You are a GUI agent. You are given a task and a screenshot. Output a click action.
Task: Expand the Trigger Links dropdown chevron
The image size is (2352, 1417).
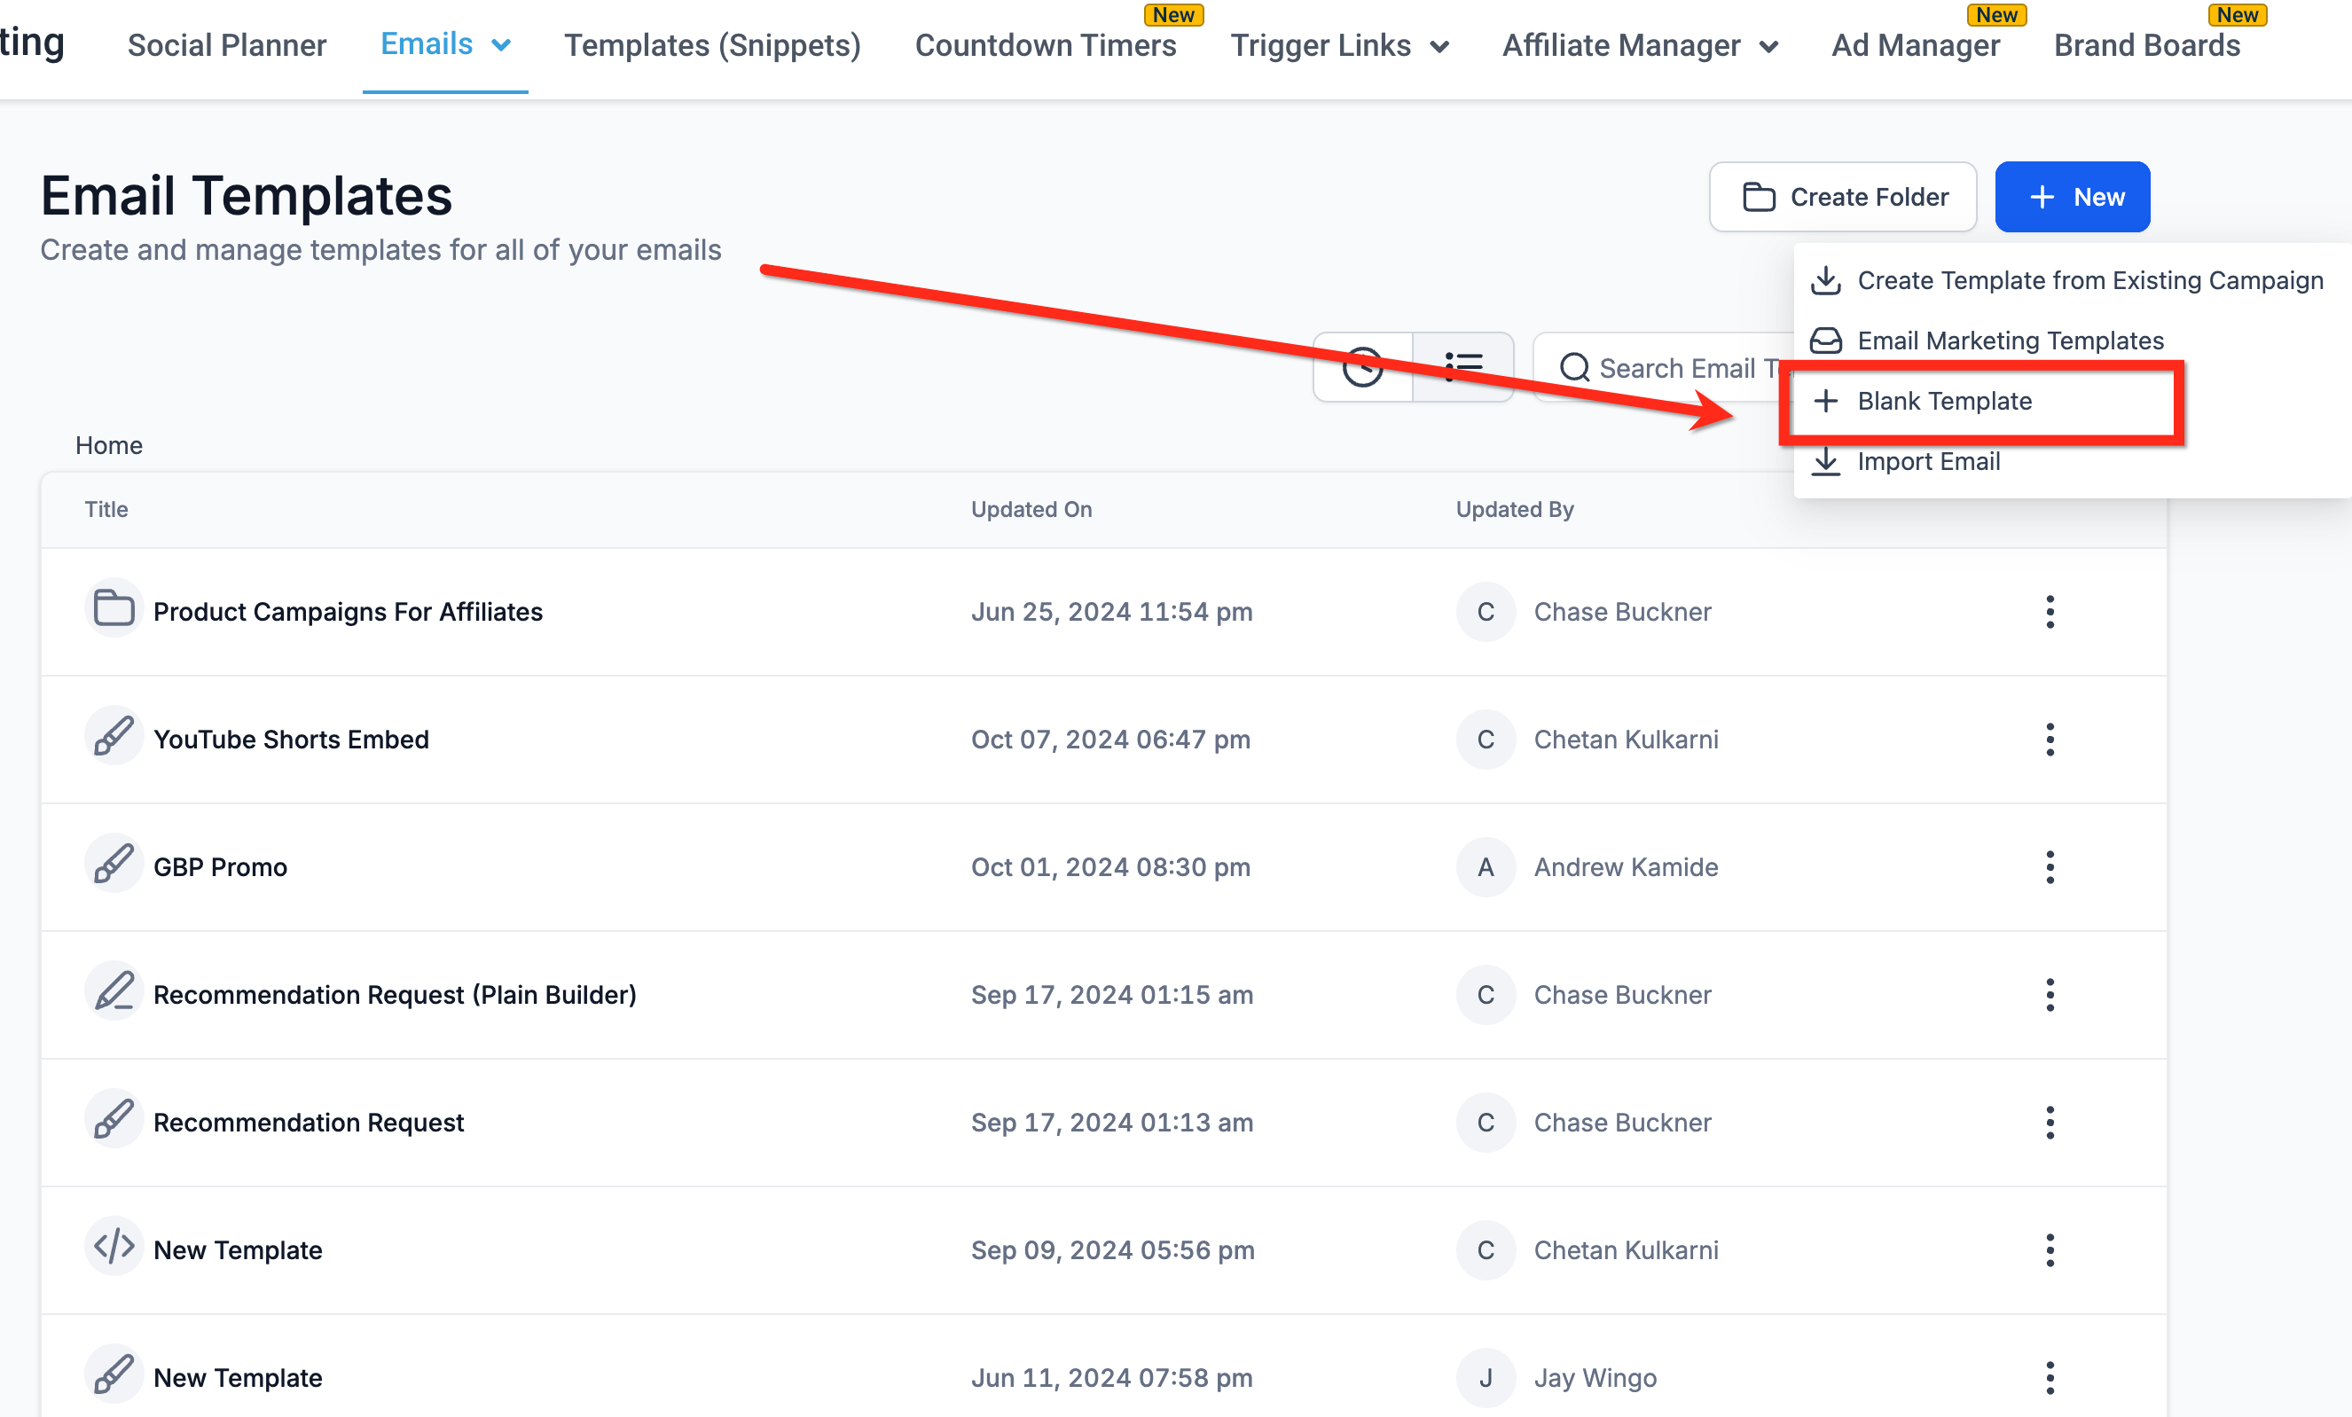click(1439, 47)
